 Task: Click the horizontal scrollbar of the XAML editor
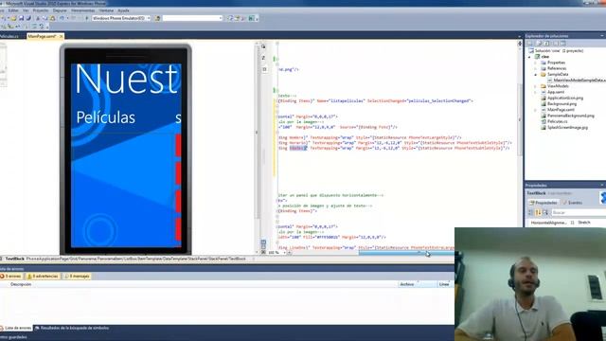(406, 253)
